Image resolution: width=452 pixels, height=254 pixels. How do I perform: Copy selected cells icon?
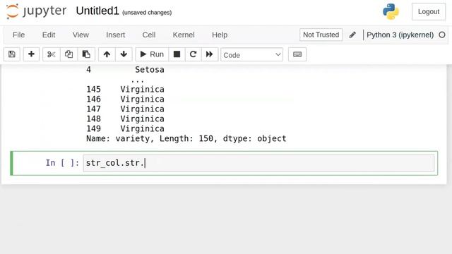click(69, 54)
